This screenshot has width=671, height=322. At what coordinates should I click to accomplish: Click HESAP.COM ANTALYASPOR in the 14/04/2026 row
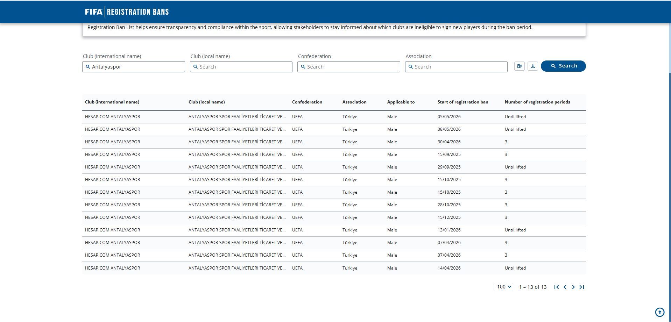[112, 268]
